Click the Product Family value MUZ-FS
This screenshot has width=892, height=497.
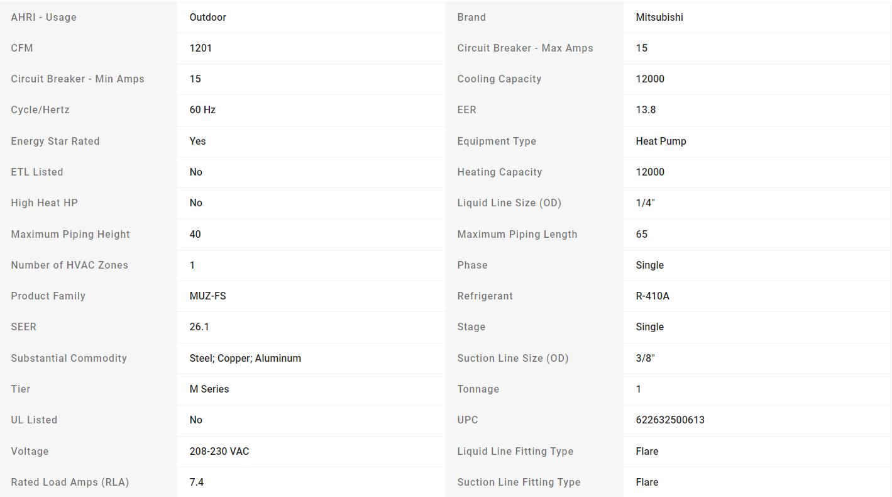tap(207, 296)
